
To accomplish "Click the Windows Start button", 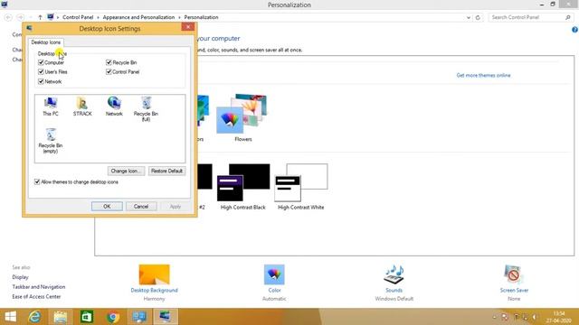I will [10, 317].
